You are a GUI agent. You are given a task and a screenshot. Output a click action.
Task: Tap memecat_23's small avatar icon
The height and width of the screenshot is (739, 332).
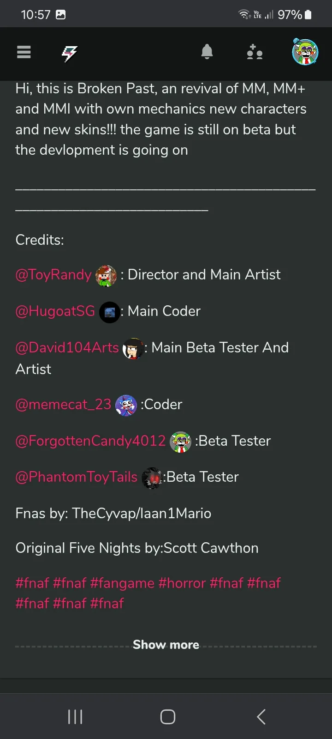click(x=126, y=406)
